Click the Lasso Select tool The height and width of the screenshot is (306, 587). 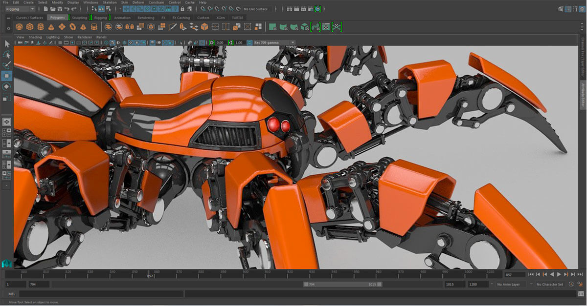7,55
